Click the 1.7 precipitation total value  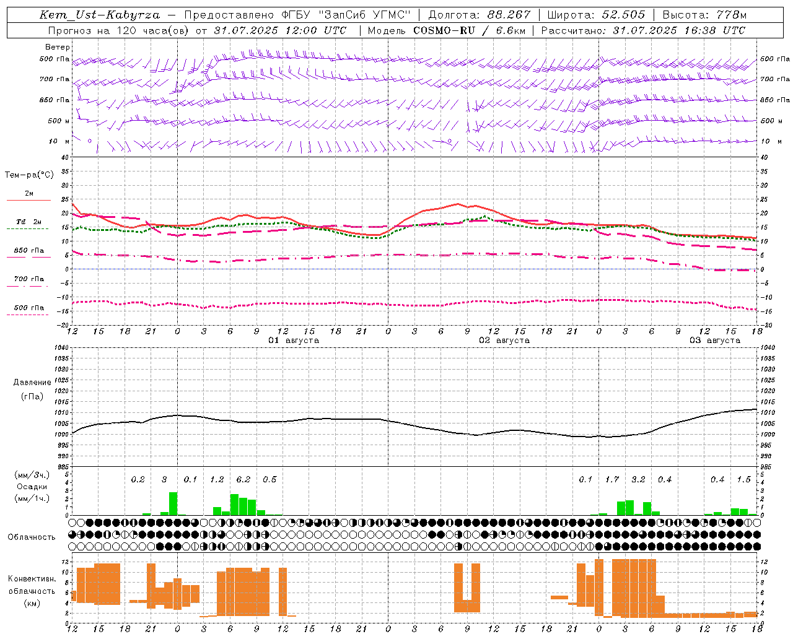tap(612, 480)
